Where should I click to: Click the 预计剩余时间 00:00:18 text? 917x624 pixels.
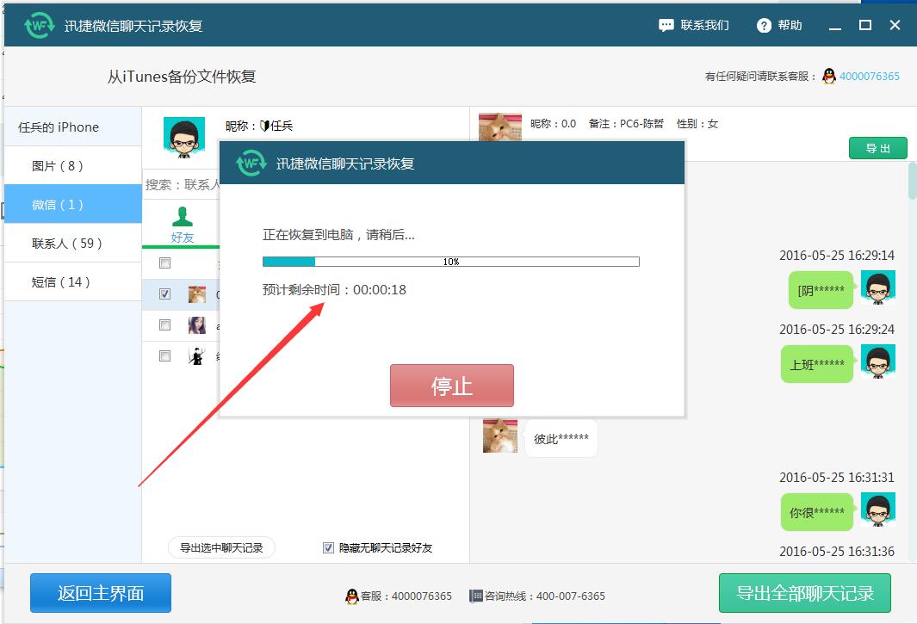coord(334,289)
